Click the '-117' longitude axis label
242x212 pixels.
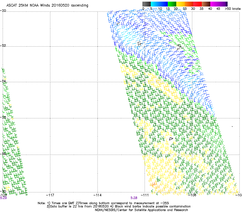pos(50,195)
